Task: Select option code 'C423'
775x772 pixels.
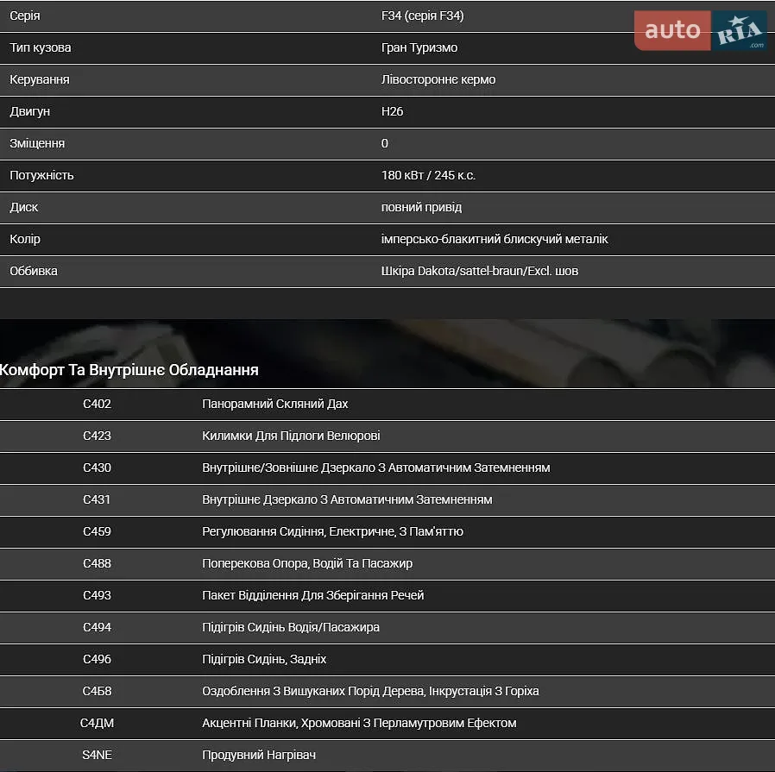Action: [97, 436]
